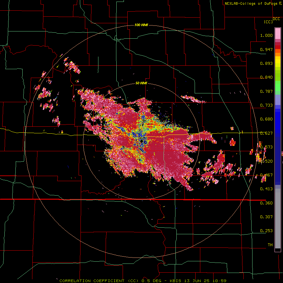Click the 0.253 legend value

pyautogui.click(x=266, y=231)
